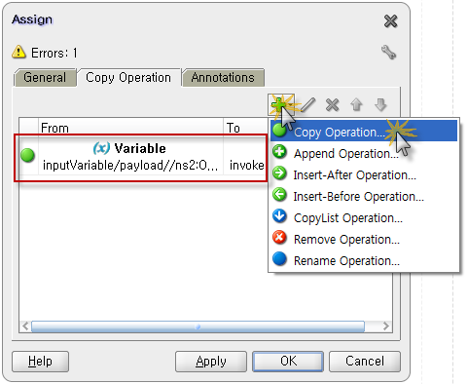
Task: Choose Insert-After Operation... menu item
Action: pos(364,174)
